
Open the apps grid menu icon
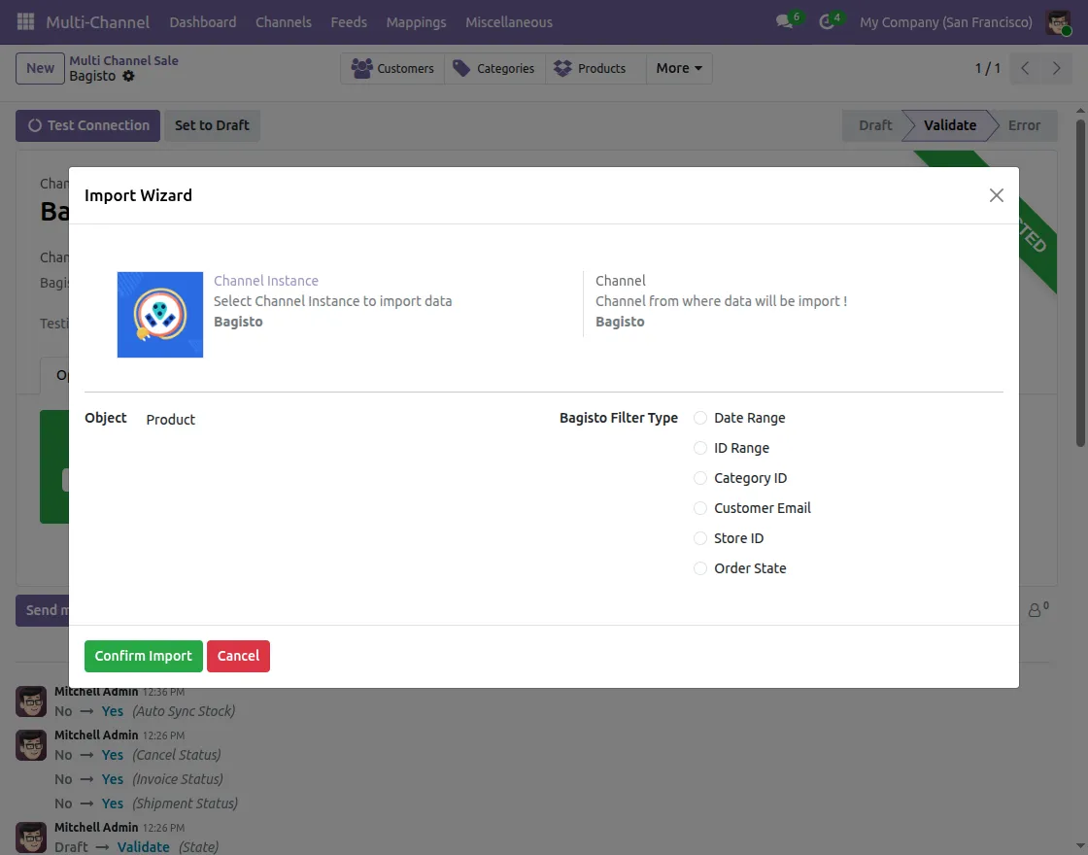point(25,22)
